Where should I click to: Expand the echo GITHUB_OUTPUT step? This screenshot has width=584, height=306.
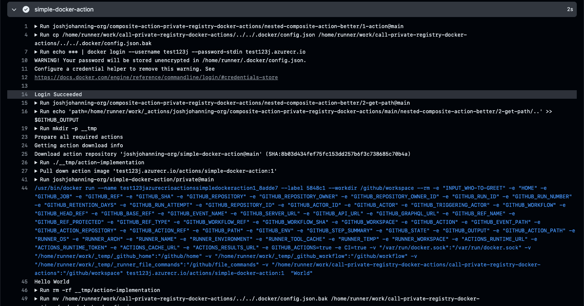coord(36,111)
